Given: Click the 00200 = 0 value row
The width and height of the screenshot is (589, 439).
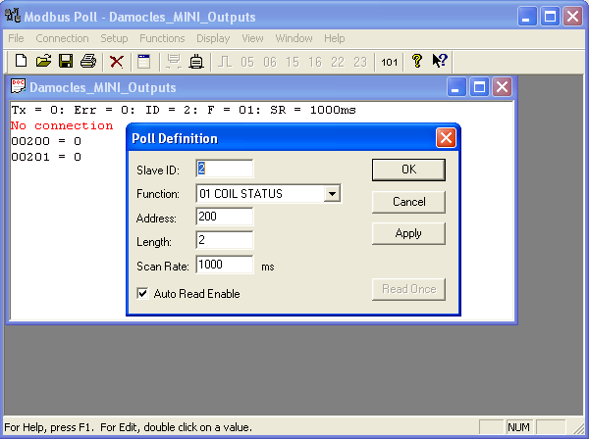Looking at the screenshot, I should (x=46, y=141).
